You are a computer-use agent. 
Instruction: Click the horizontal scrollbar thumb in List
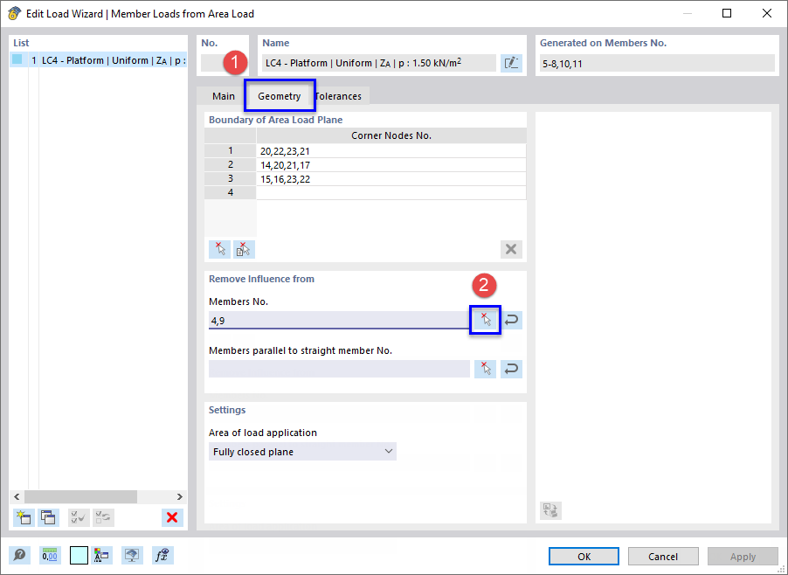(81, 496)
